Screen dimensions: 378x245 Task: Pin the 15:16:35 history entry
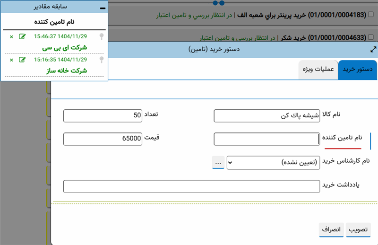click(101, 60)
